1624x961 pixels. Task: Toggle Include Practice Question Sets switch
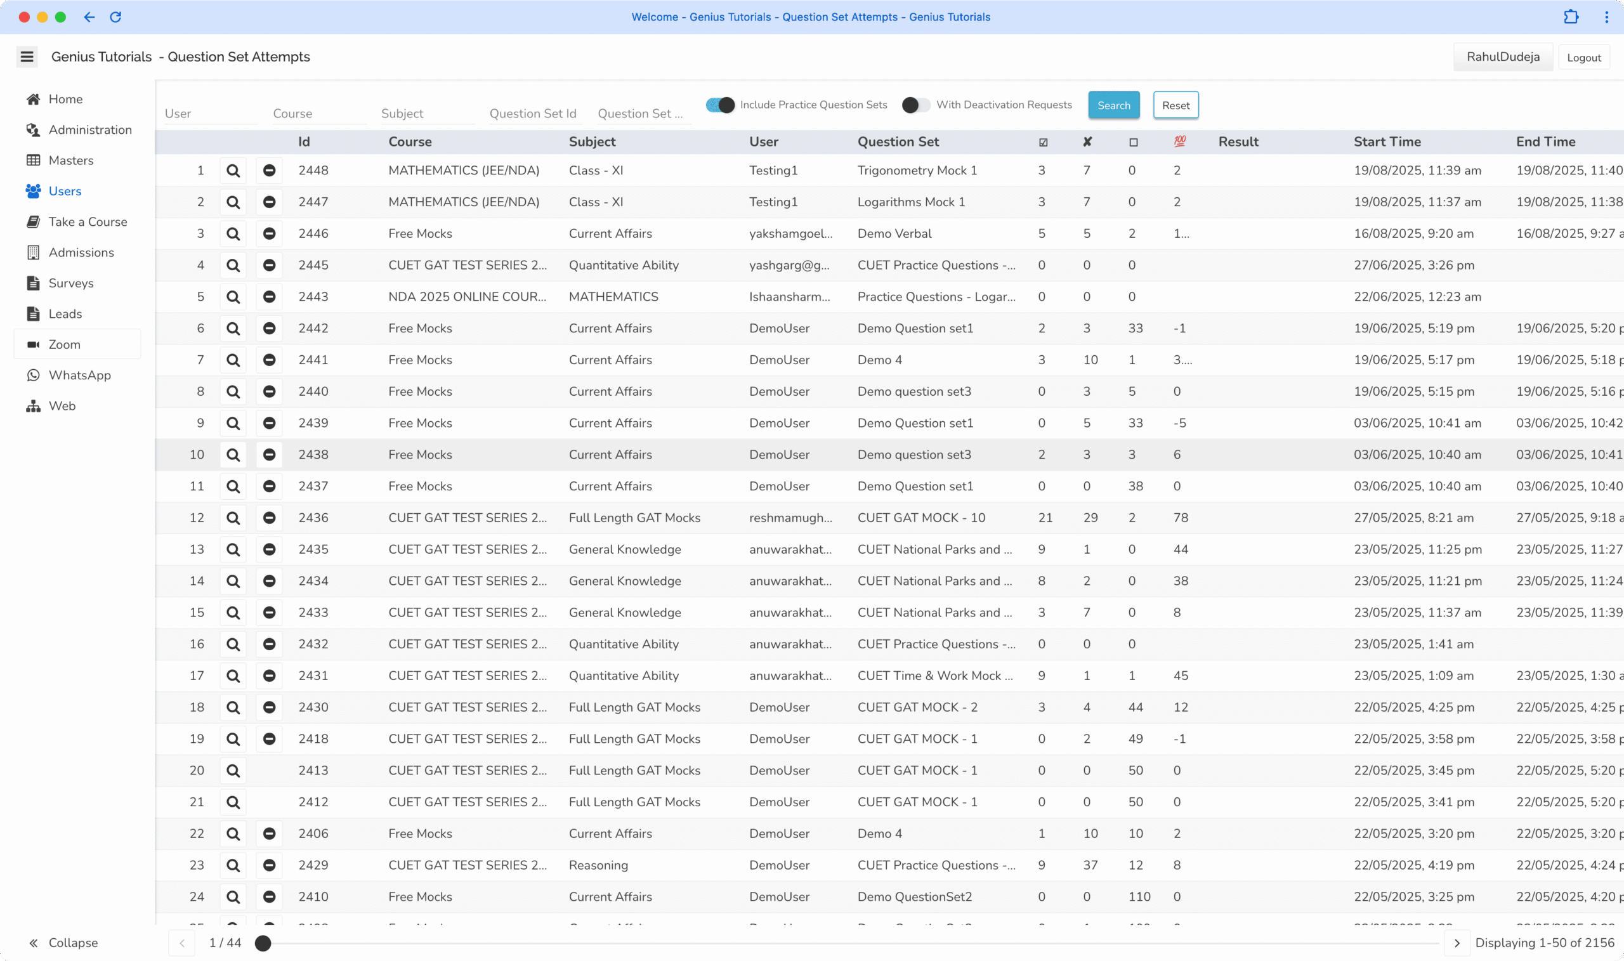(x=720, y=105)
